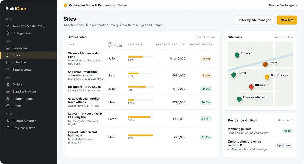Image resolution: width=304 pixels, height=164 pixels.
Task: Click the 97% progress bar
Action: tap(141, 135)
